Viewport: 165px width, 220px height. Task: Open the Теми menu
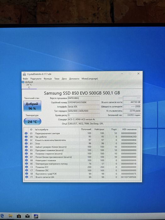(57, 79)
